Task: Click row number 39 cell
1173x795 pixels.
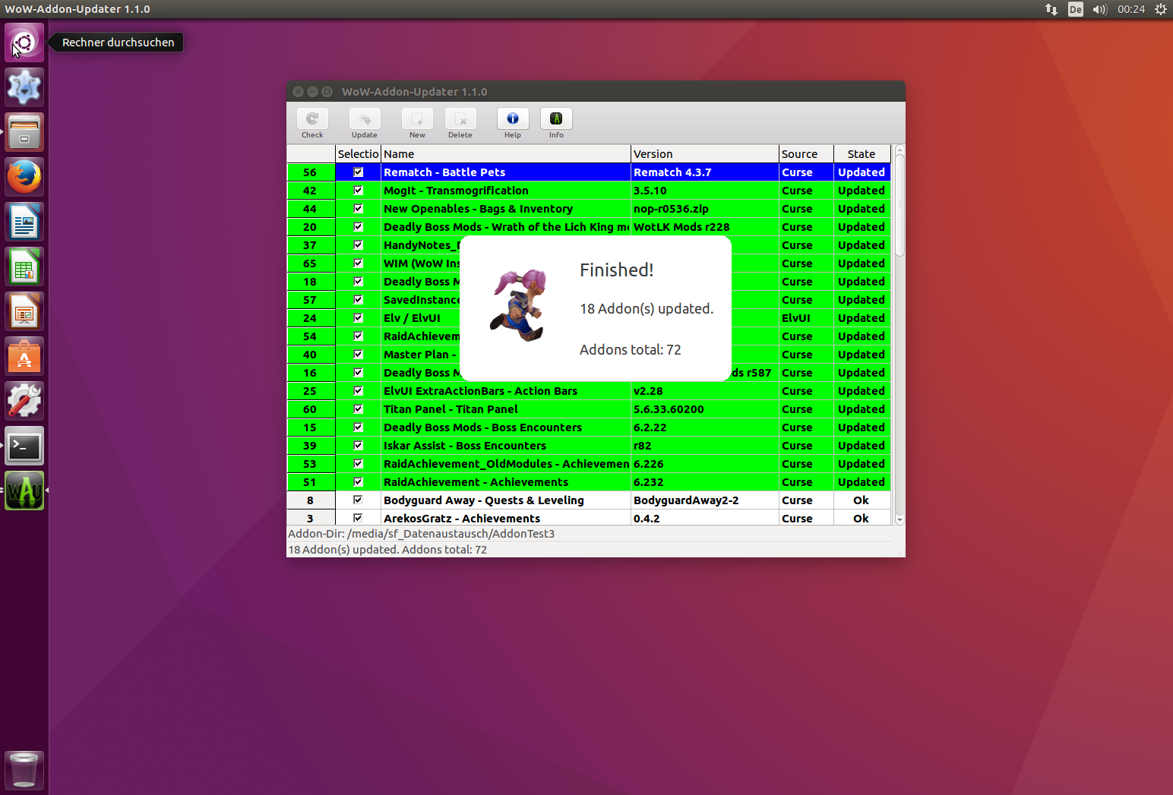Action: coord(311,446)
